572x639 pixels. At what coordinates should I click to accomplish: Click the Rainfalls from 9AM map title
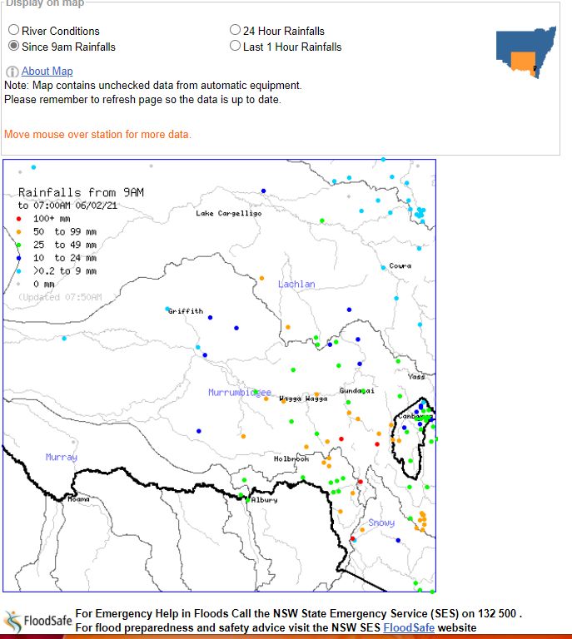point(81,192)
